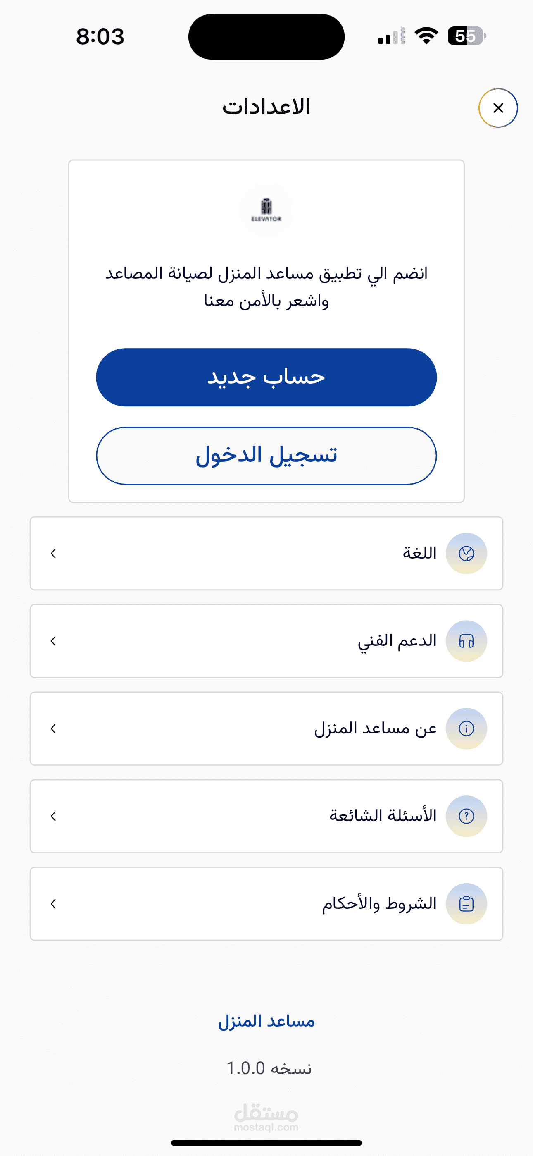Close the settings screen with X button

(x=498, y=108)
